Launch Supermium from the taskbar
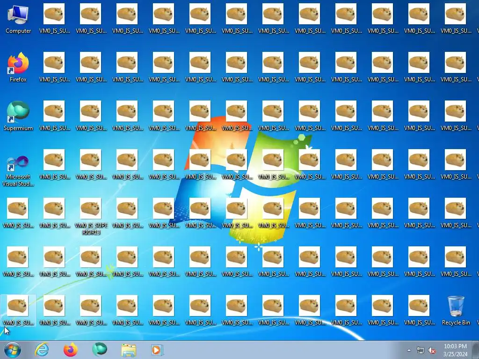The height and width of the screenshot is (359, 479). [100, 350]
